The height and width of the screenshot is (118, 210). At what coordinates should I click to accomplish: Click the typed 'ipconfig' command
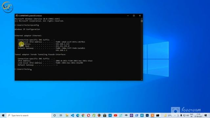point(35,25)
